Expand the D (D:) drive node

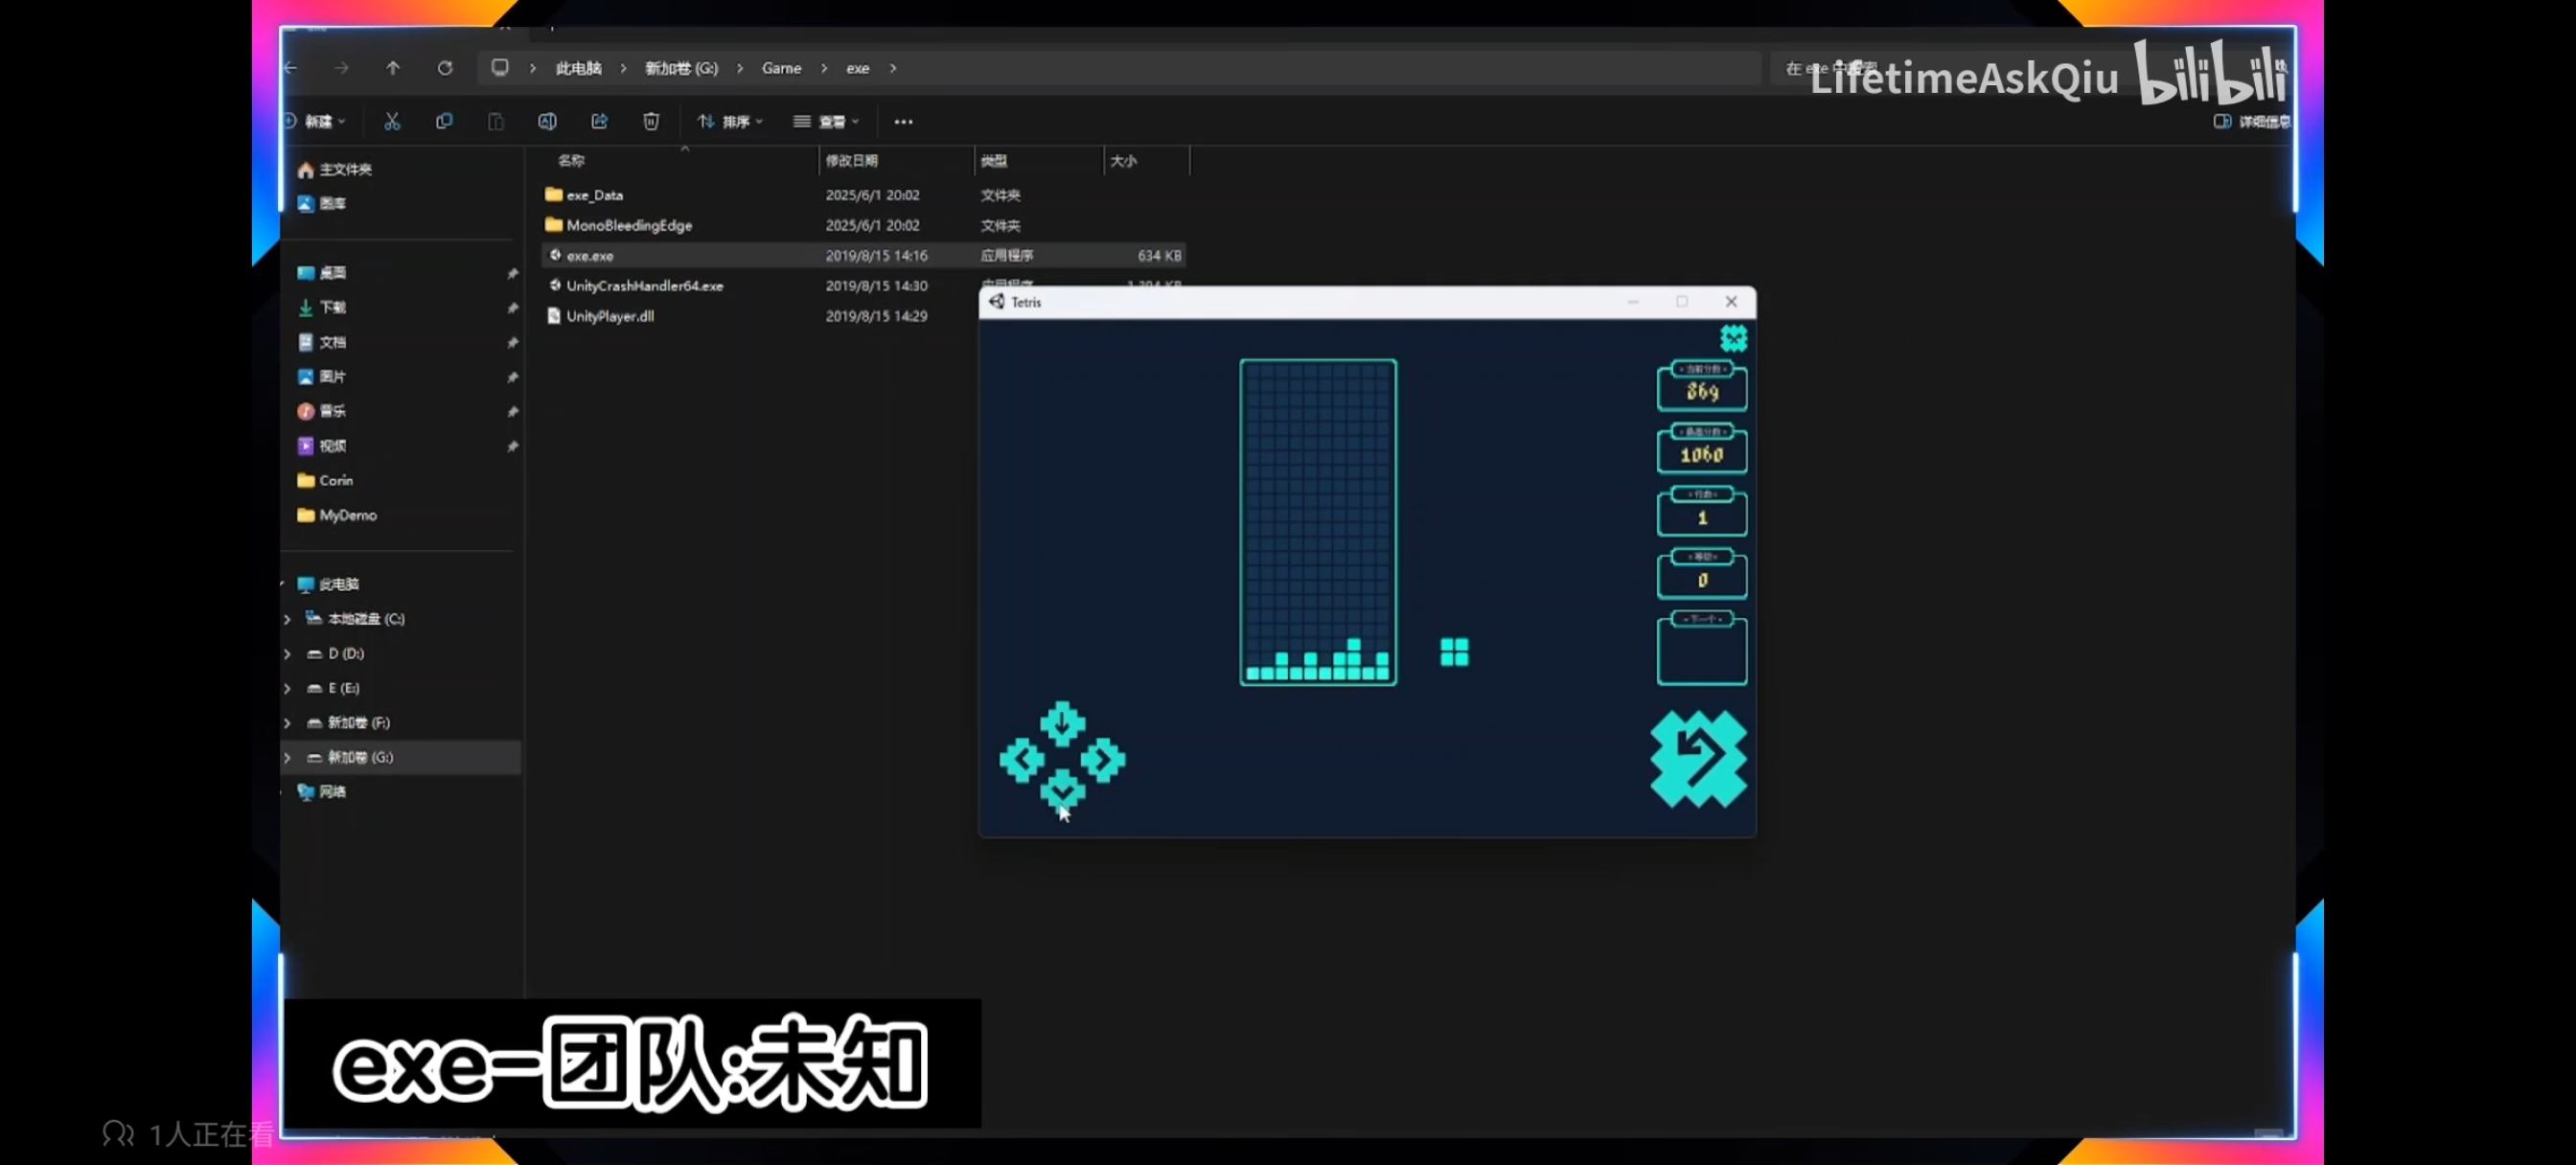tap(288, 654)
